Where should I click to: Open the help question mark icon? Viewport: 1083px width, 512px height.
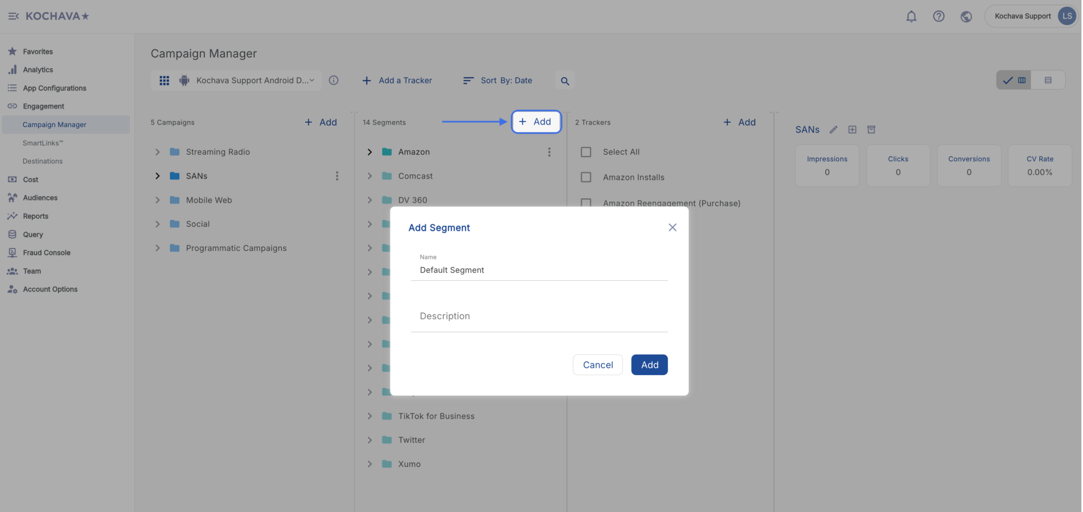[x=939, y=16]
